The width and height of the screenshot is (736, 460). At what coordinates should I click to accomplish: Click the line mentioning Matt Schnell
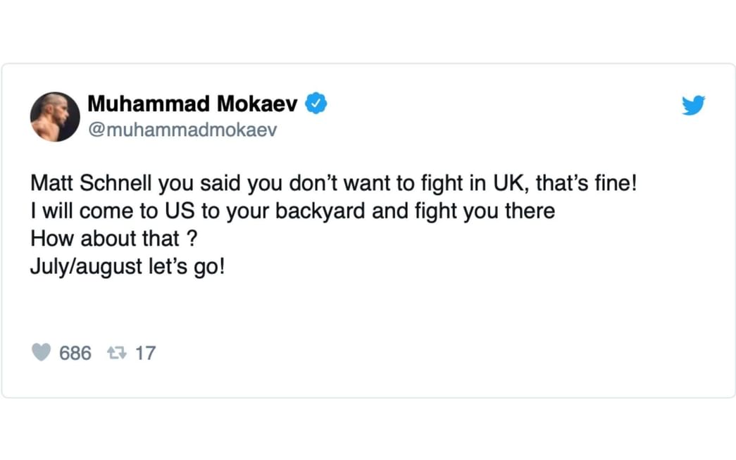pyautogui.click(x=333, y=182)
